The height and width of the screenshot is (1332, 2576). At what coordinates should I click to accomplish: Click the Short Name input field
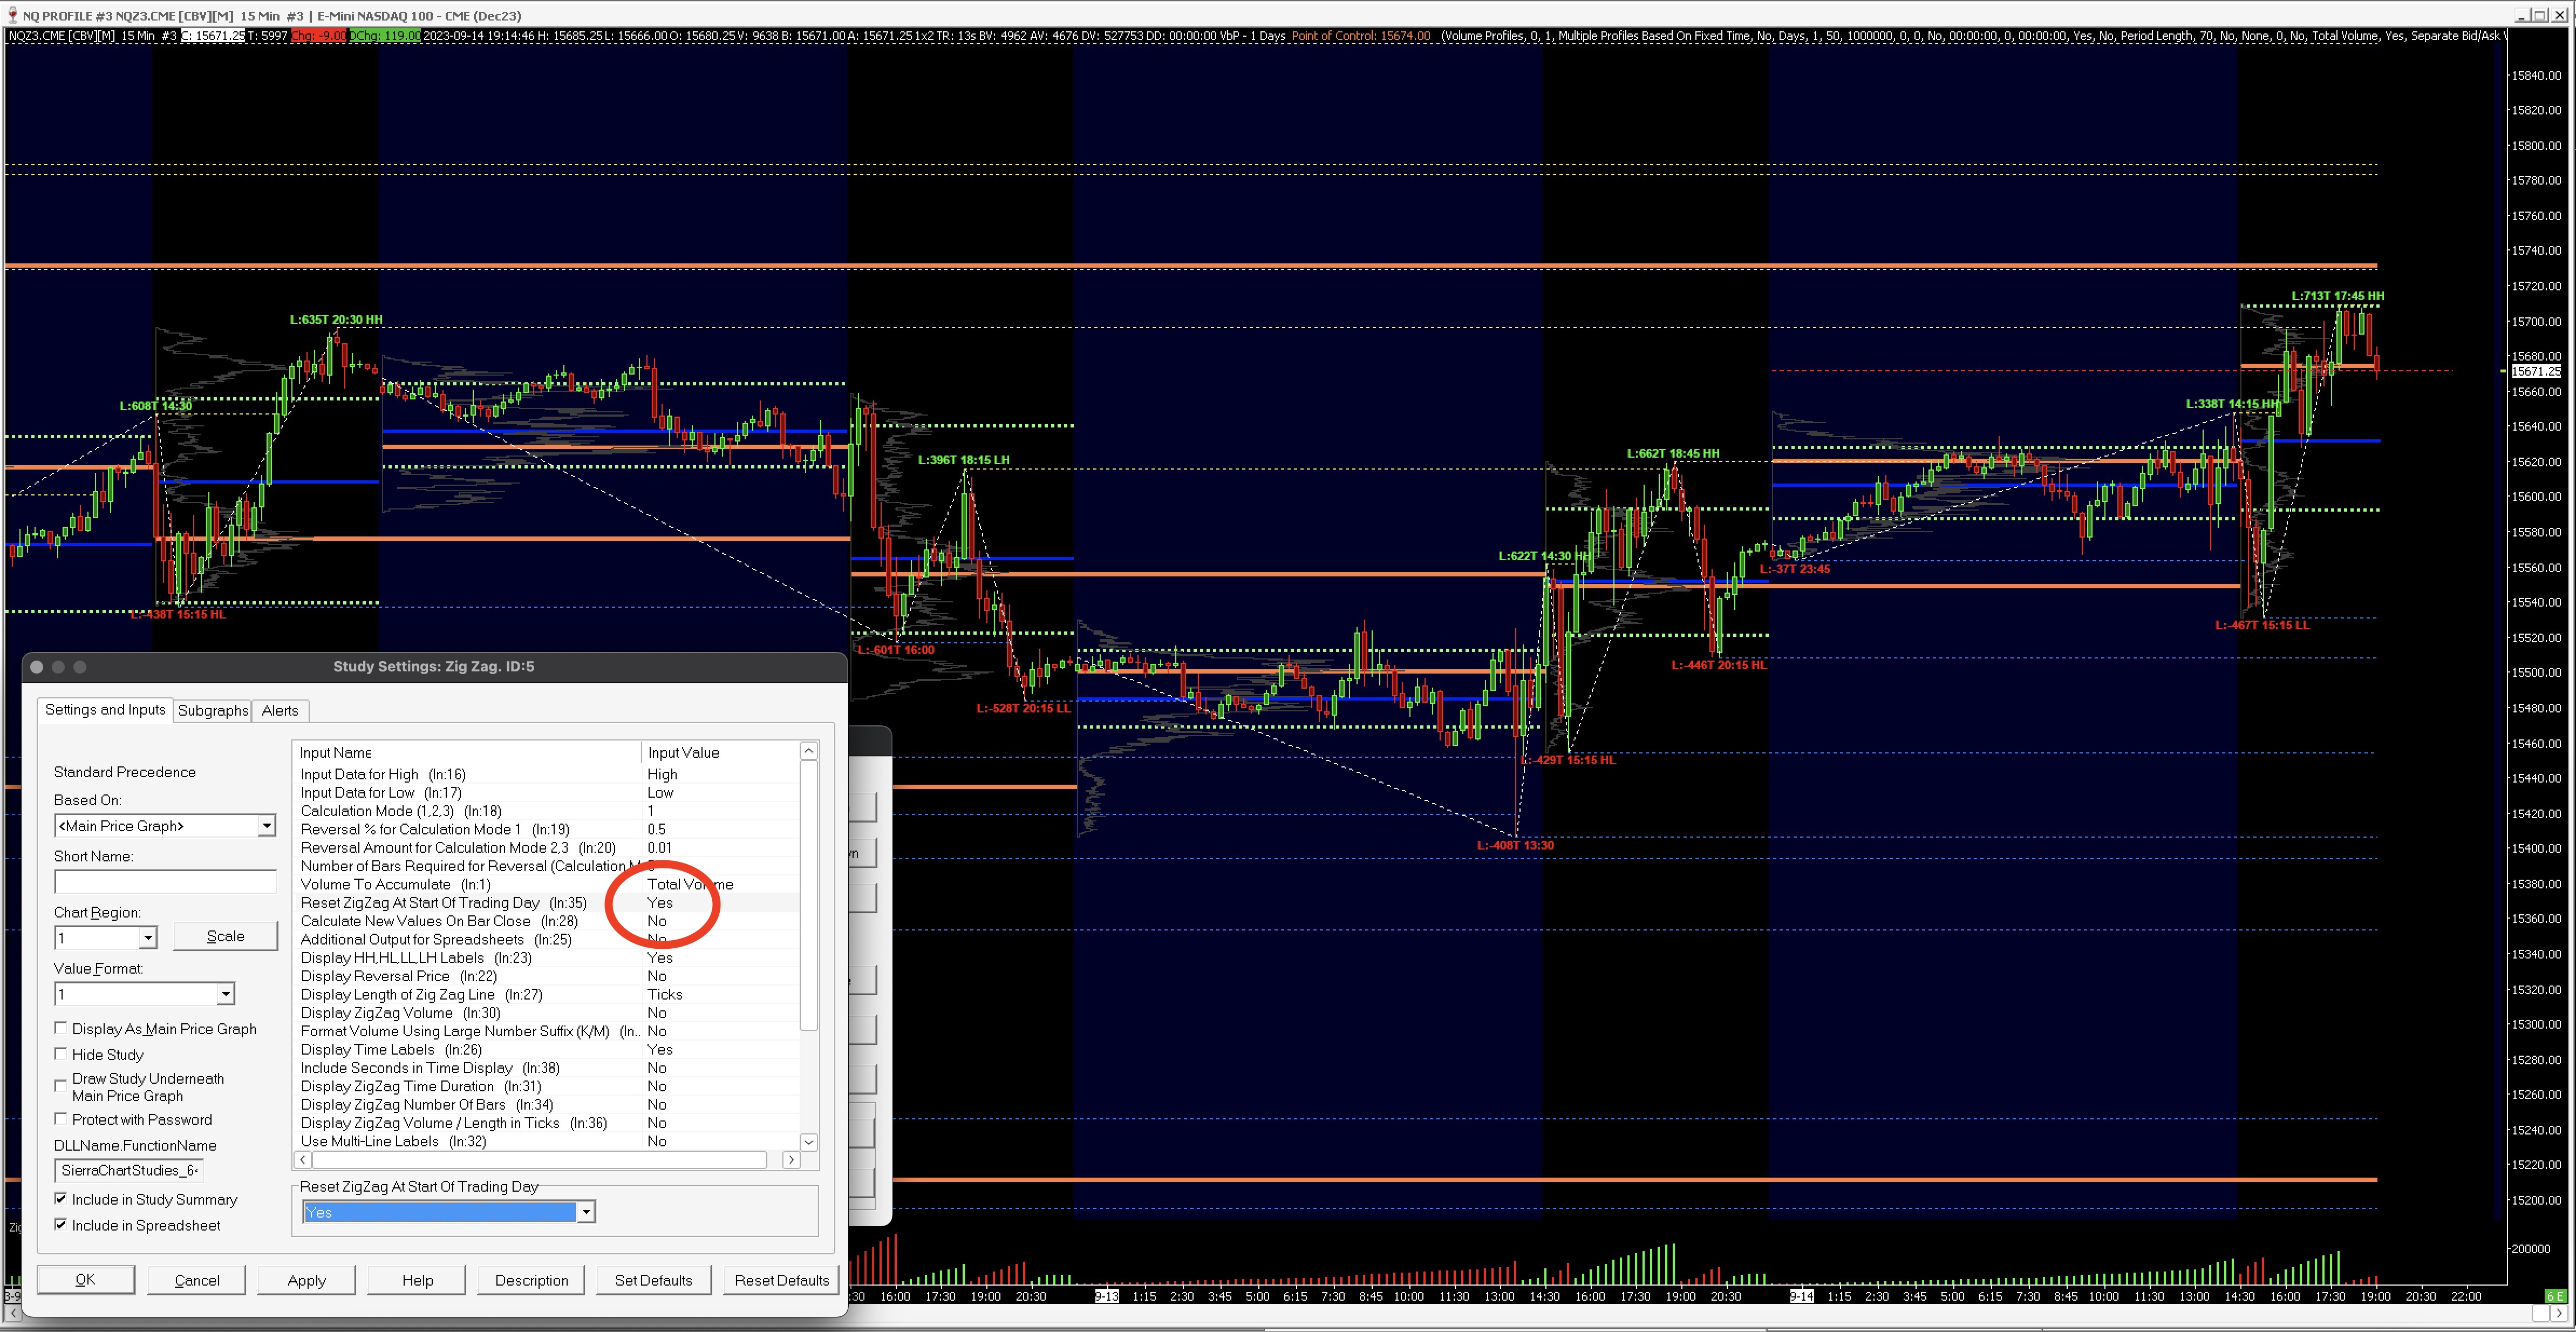[x=165, y=882]
